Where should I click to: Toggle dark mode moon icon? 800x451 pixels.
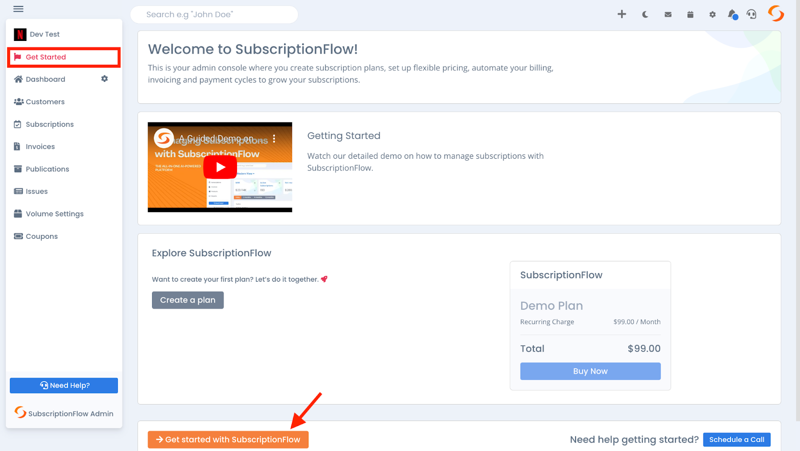[645, 14]
